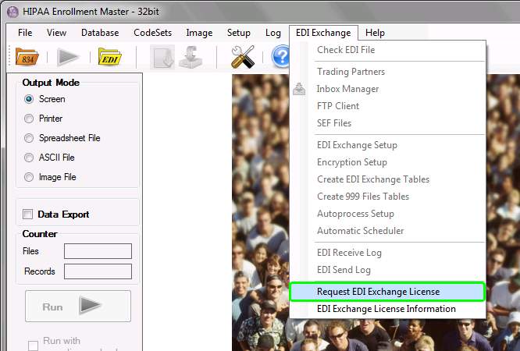Click the play arrow toolbar icon

pyautogui.click(x=68, y=57)
